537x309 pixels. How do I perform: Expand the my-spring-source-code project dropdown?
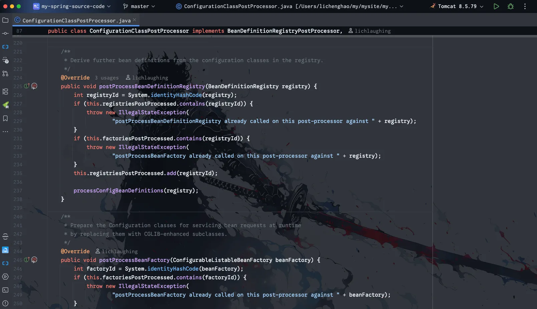click(72, 6)
